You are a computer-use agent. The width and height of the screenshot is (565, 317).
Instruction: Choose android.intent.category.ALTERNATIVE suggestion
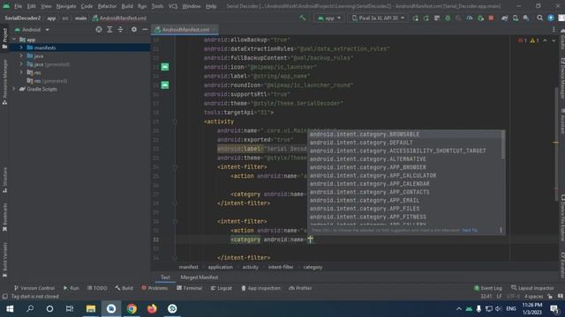(x=368, y=159)
